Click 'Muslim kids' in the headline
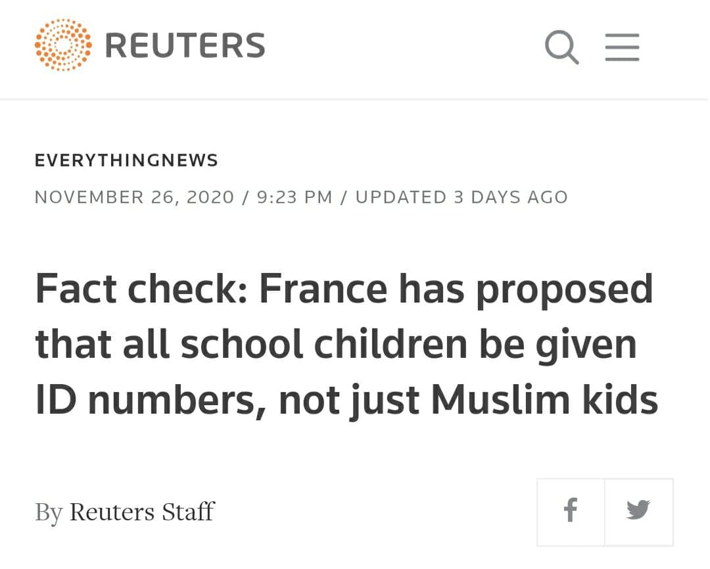The height and width of the screenshot is (569, 710). point(545,400)
